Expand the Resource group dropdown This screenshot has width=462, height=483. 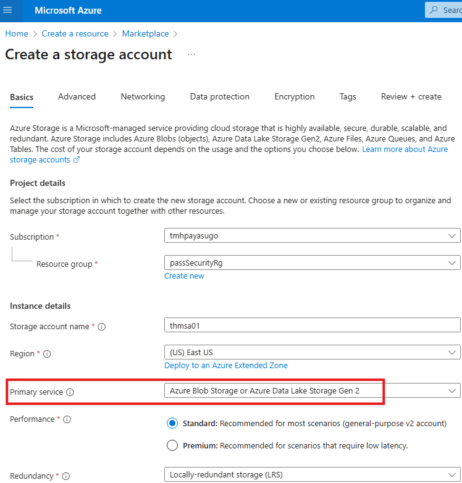313,262
